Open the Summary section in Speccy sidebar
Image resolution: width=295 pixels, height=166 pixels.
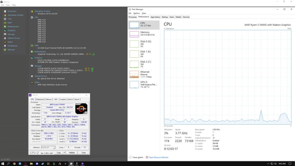(x=12, y=11)
